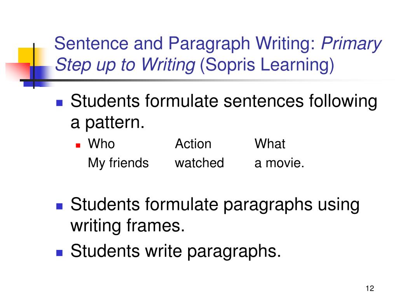Click the example text 'a movie.'
Image resolution: width=398 pixels, height=298 pixels.
tap(279, 163)
